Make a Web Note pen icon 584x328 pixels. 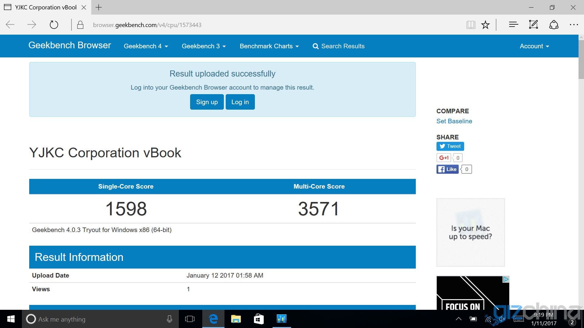[534, 25]
